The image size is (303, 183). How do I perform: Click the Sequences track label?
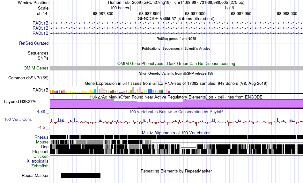tap(38, 53)
